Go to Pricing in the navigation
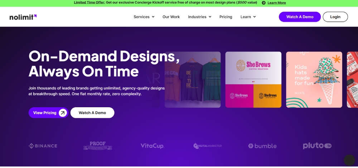 click(x=226, y=17)
